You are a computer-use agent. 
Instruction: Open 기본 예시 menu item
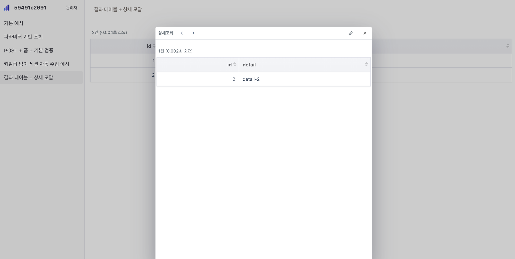click(x=14, y=23)
